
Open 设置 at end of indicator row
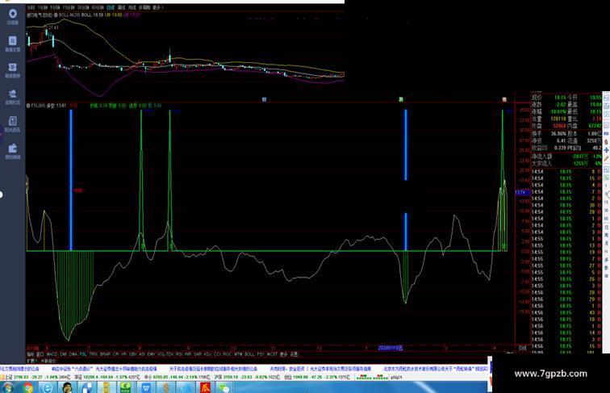click(294, 354)
